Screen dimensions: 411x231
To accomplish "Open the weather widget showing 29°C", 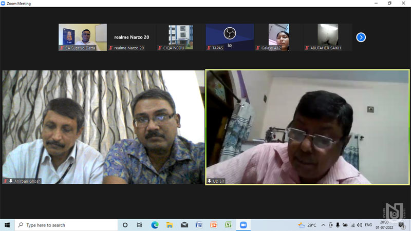I will point(307,225).
